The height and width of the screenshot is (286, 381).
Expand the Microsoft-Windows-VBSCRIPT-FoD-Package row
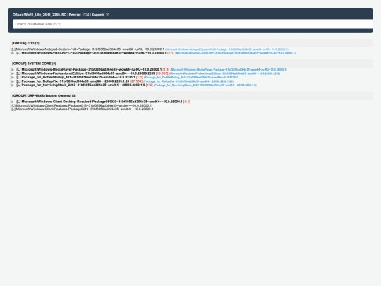point(13,53)
